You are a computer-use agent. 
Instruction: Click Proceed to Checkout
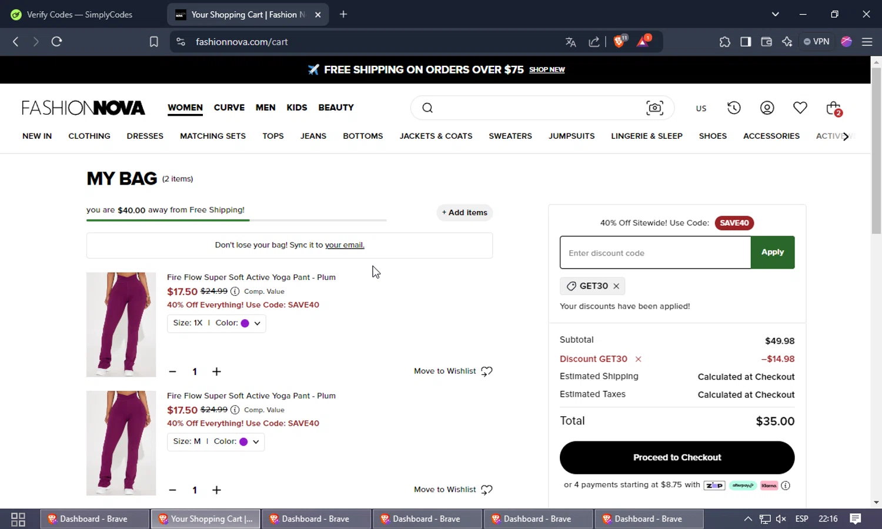pos(677,457)
